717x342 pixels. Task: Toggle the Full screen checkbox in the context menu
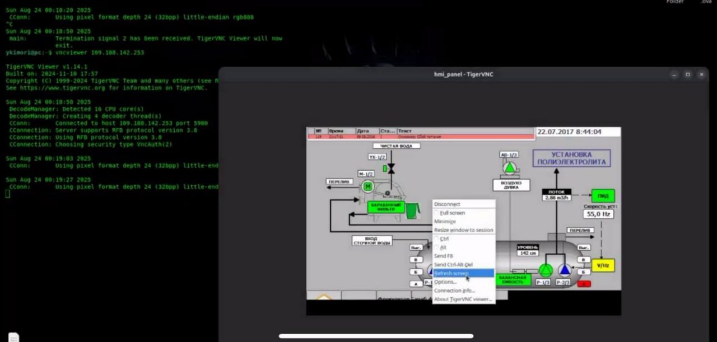437,213
